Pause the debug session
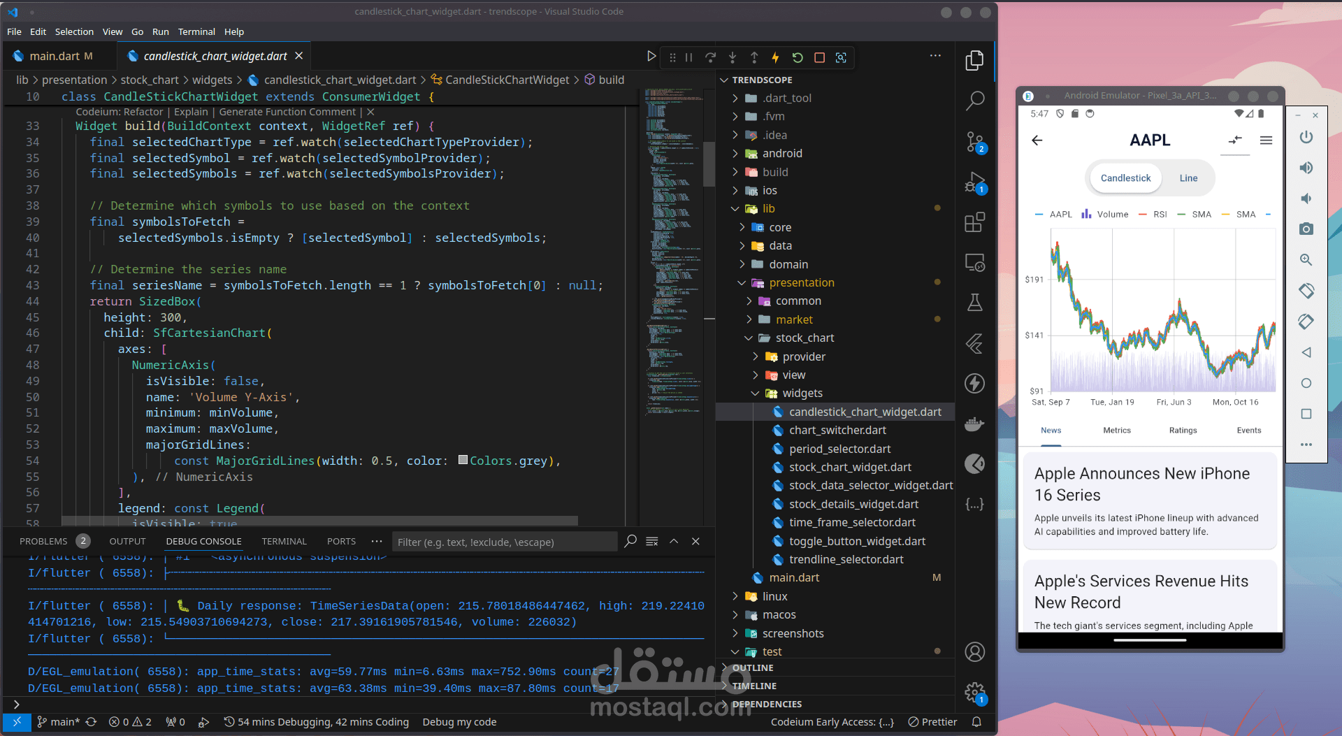This screenshot has height=736, width=1342. (688, 57)
